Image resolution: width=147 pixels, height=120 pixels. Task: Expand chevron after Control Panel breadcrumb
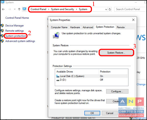click(49, 9)
